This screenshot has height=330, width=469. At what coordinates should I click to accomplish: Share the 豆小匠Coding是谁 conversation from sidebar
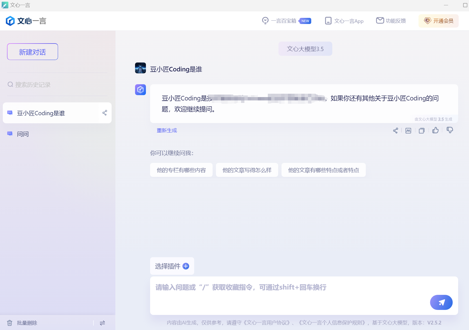coord(105,113)
